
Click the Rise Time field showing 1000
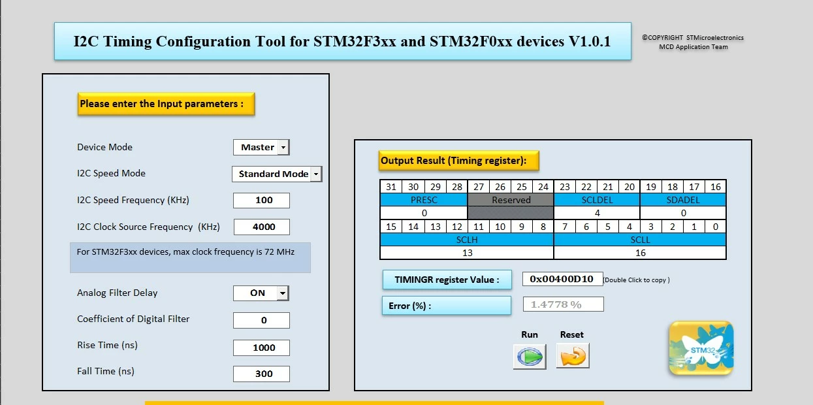(x=261, y=348)
